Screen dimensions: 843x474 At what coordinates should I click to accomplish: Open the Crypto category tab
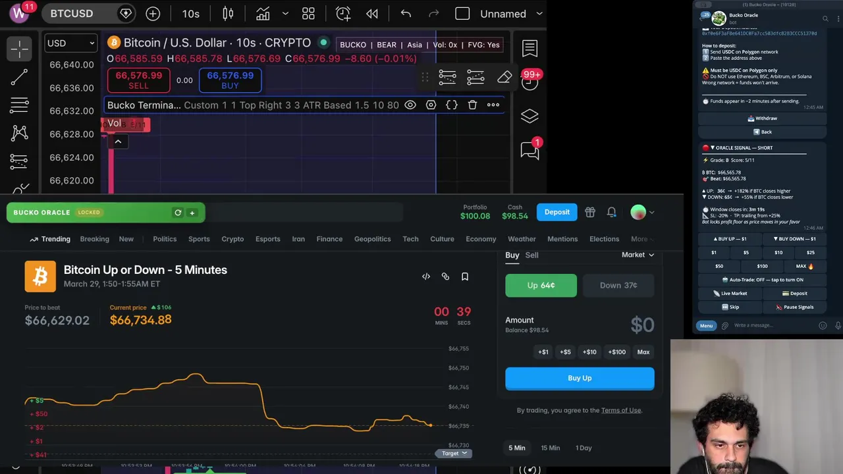pyautogui.click(x=232, y=239)
